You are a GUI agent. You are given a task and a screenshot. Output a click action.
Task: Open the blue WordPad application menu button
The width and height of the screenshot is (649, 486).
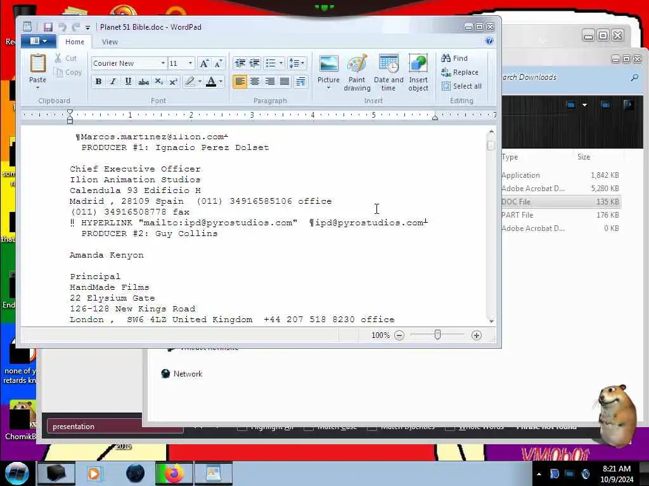click(39, 41)
